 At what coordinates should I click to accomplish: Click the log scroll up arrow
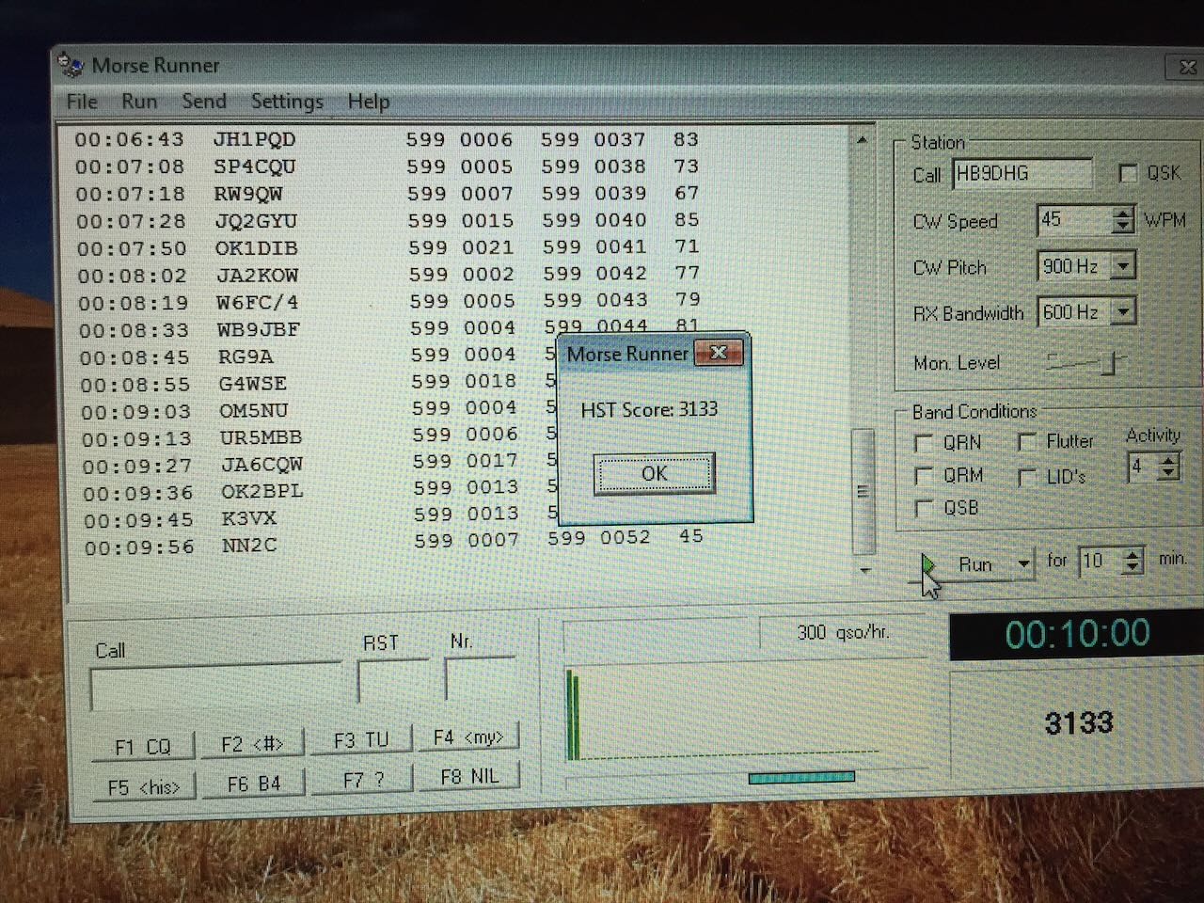(862, 140)
